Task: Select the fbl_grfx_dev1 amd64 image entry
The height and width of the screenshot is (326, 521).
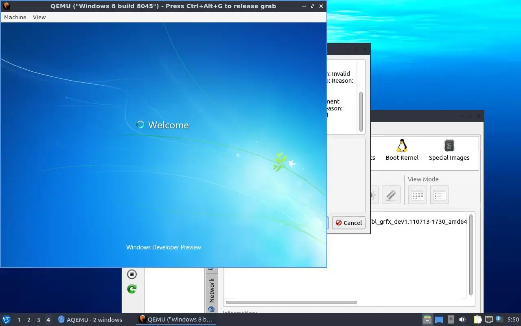Action: tap(418, 222)
